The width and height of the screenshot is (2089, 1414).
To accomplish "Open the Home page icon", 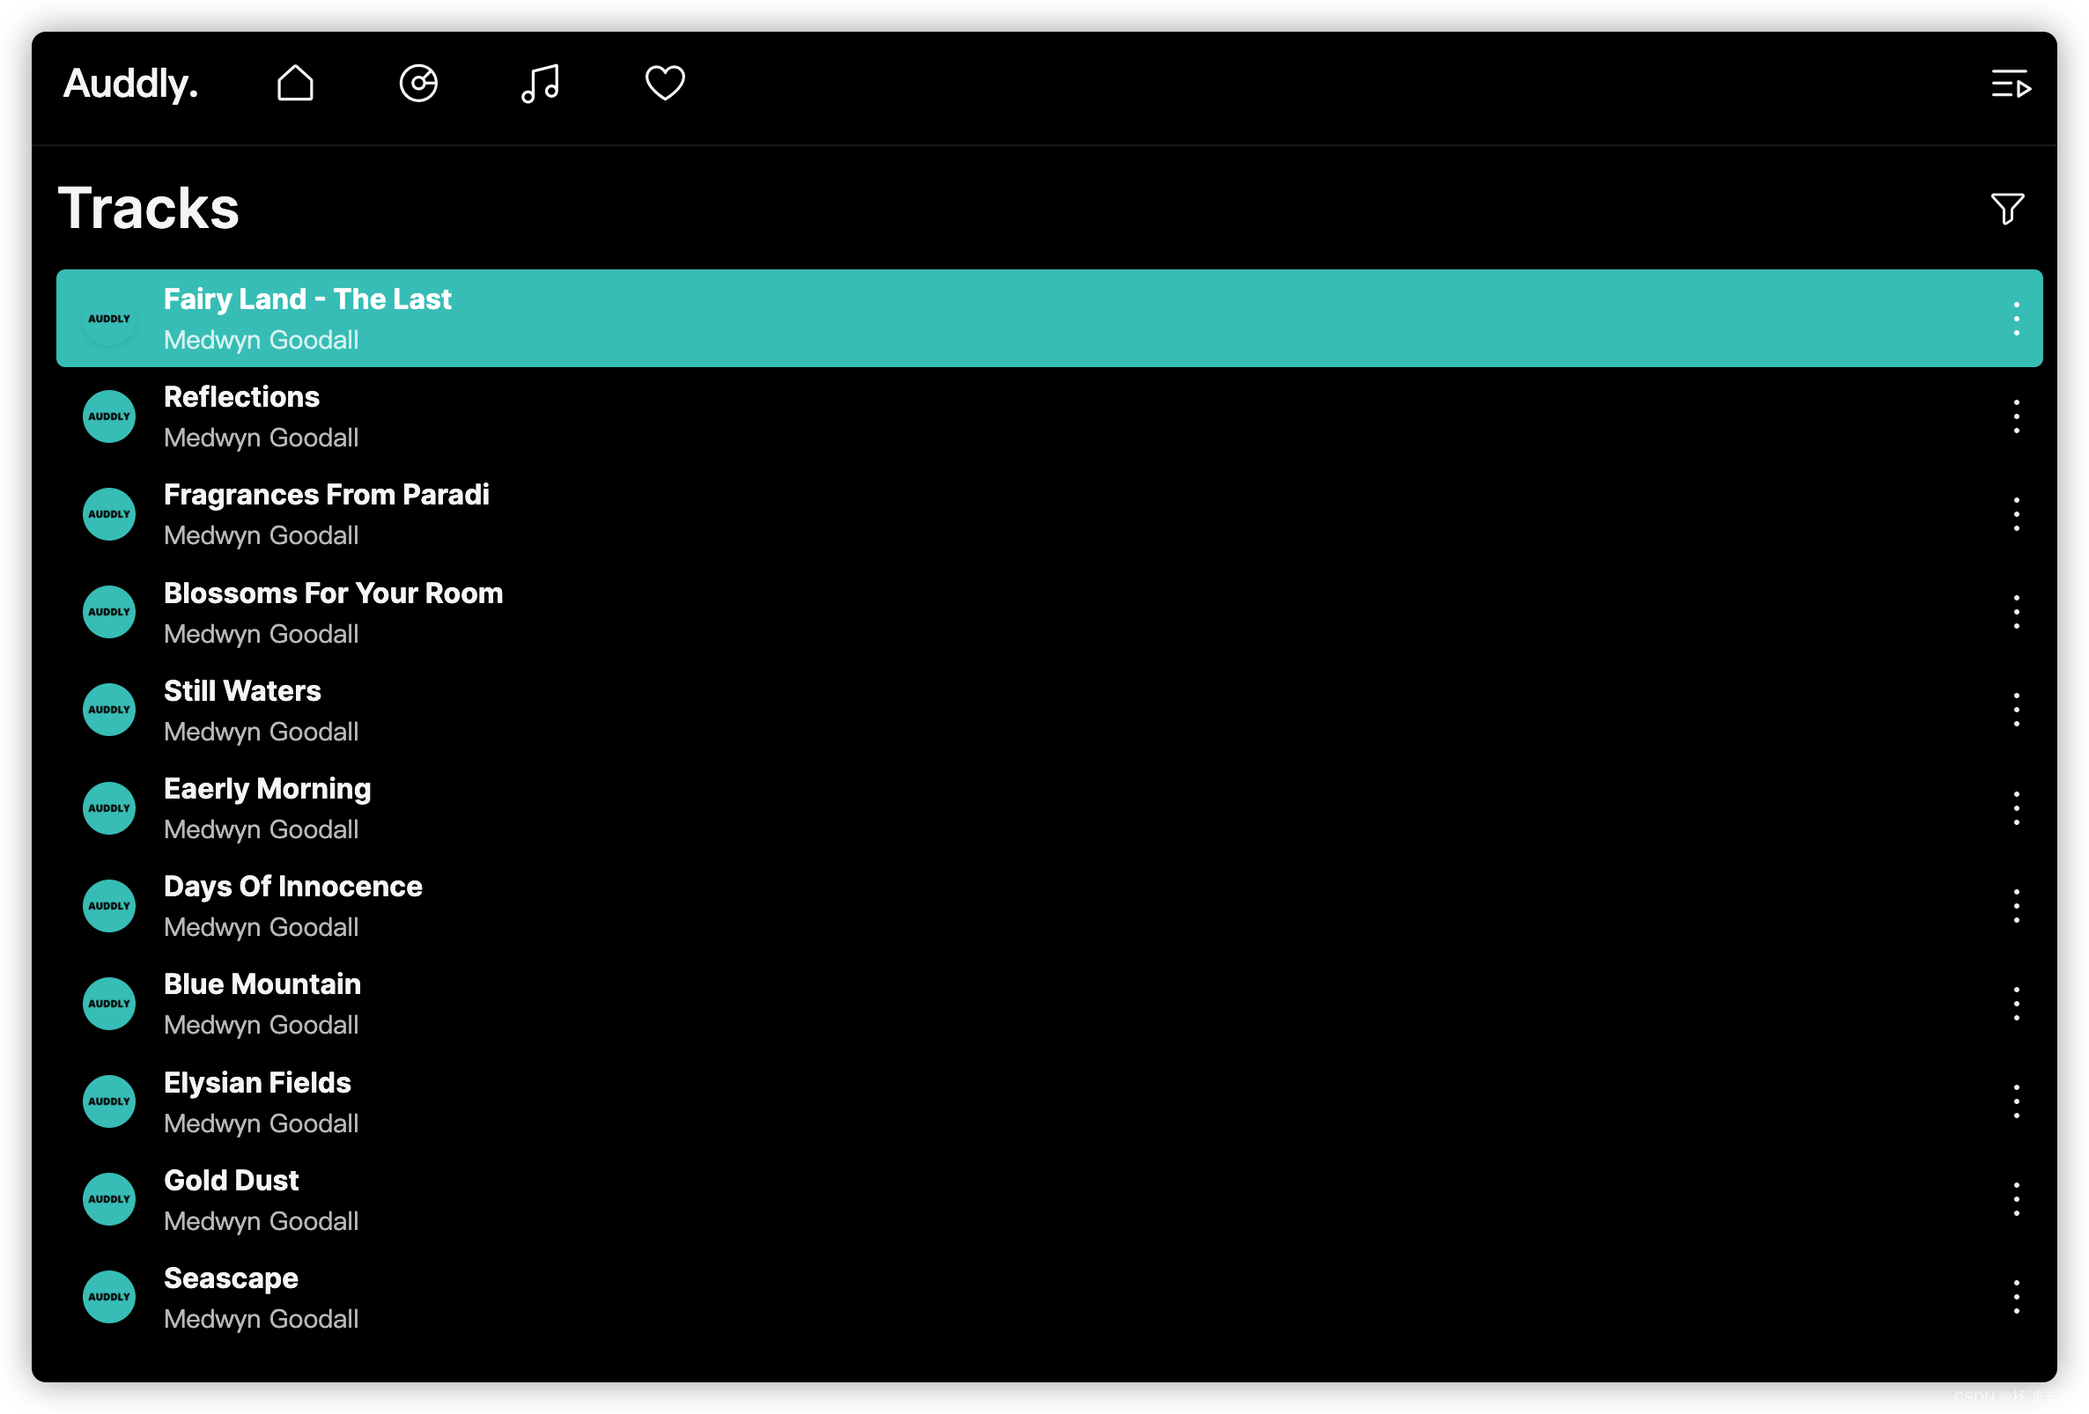I will tap(295, 84).
